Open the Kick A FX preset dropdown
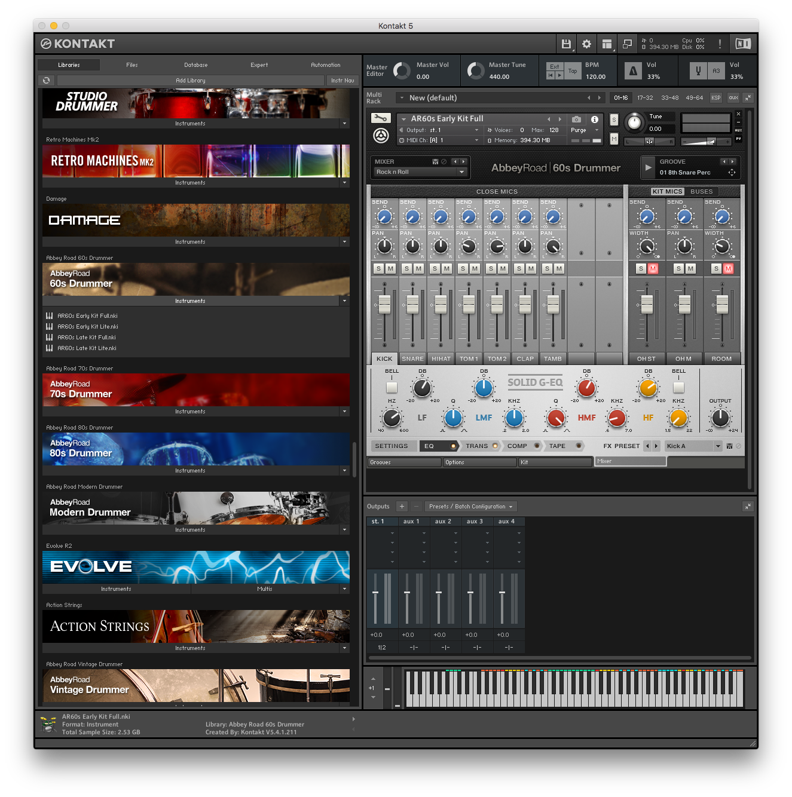Screen dimensions: 792x797 tap(693, 446)
